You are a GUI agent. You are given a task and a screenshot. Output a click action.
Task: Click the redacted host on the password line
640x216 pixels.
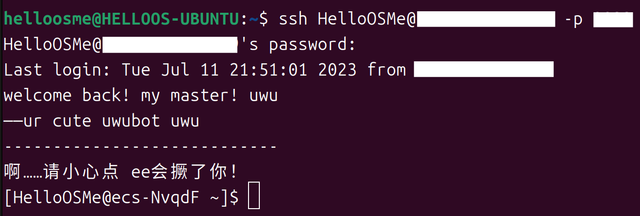coord(170,45)
